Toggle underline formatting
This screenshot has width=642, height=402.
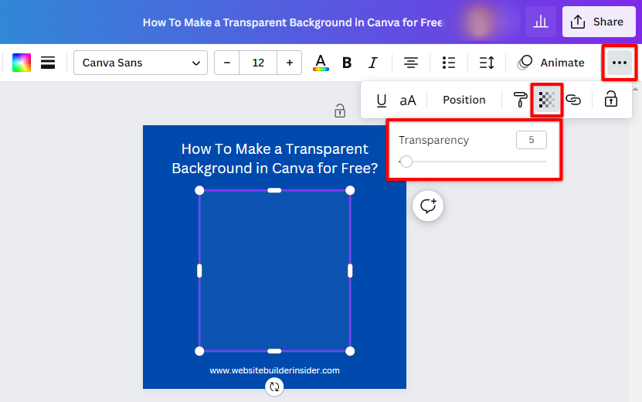[x=381, y=100]
